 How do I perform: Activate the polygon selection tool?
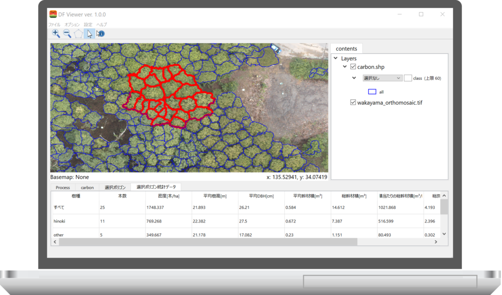point(78,34)
